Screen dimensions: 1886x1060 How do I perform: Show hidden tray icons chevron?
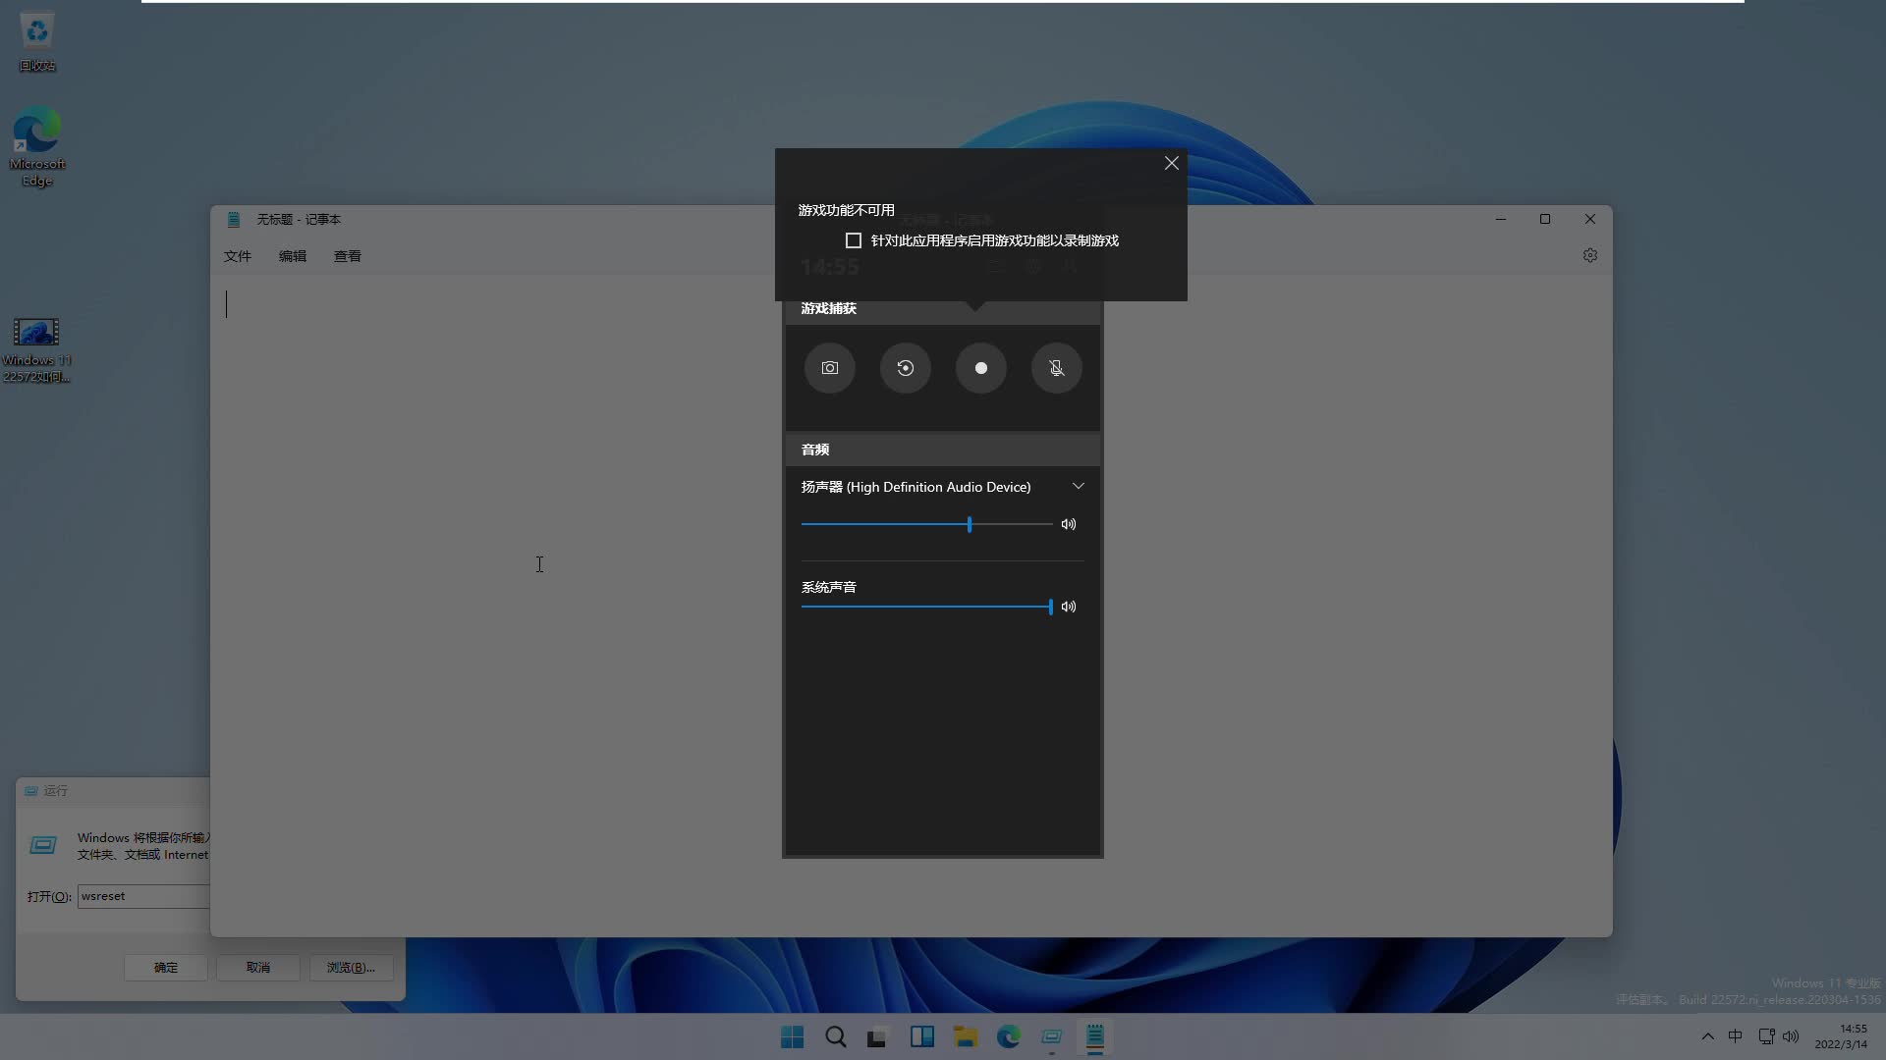pyautogui.click(x=1707, y=1037)
